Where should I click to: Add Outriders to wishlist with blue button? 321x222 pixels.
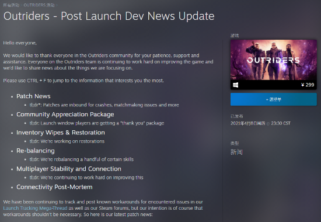tap(274, 99)
